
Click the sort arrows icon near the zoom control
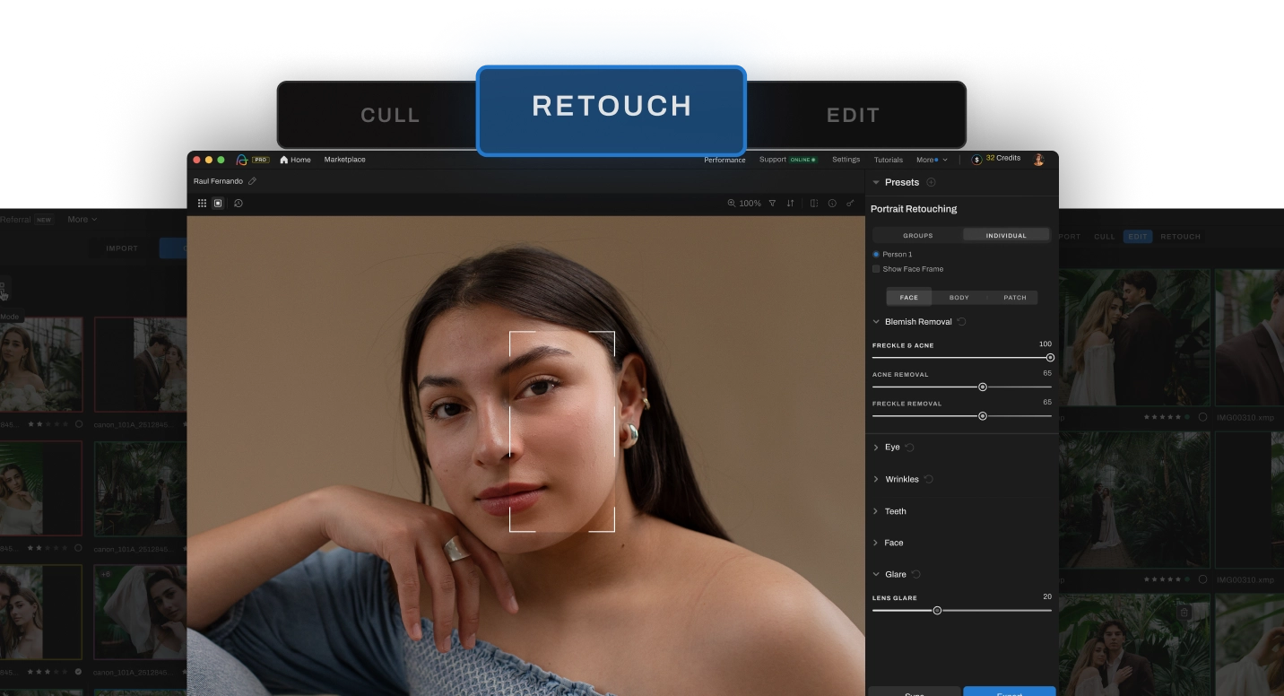point(790,203)
